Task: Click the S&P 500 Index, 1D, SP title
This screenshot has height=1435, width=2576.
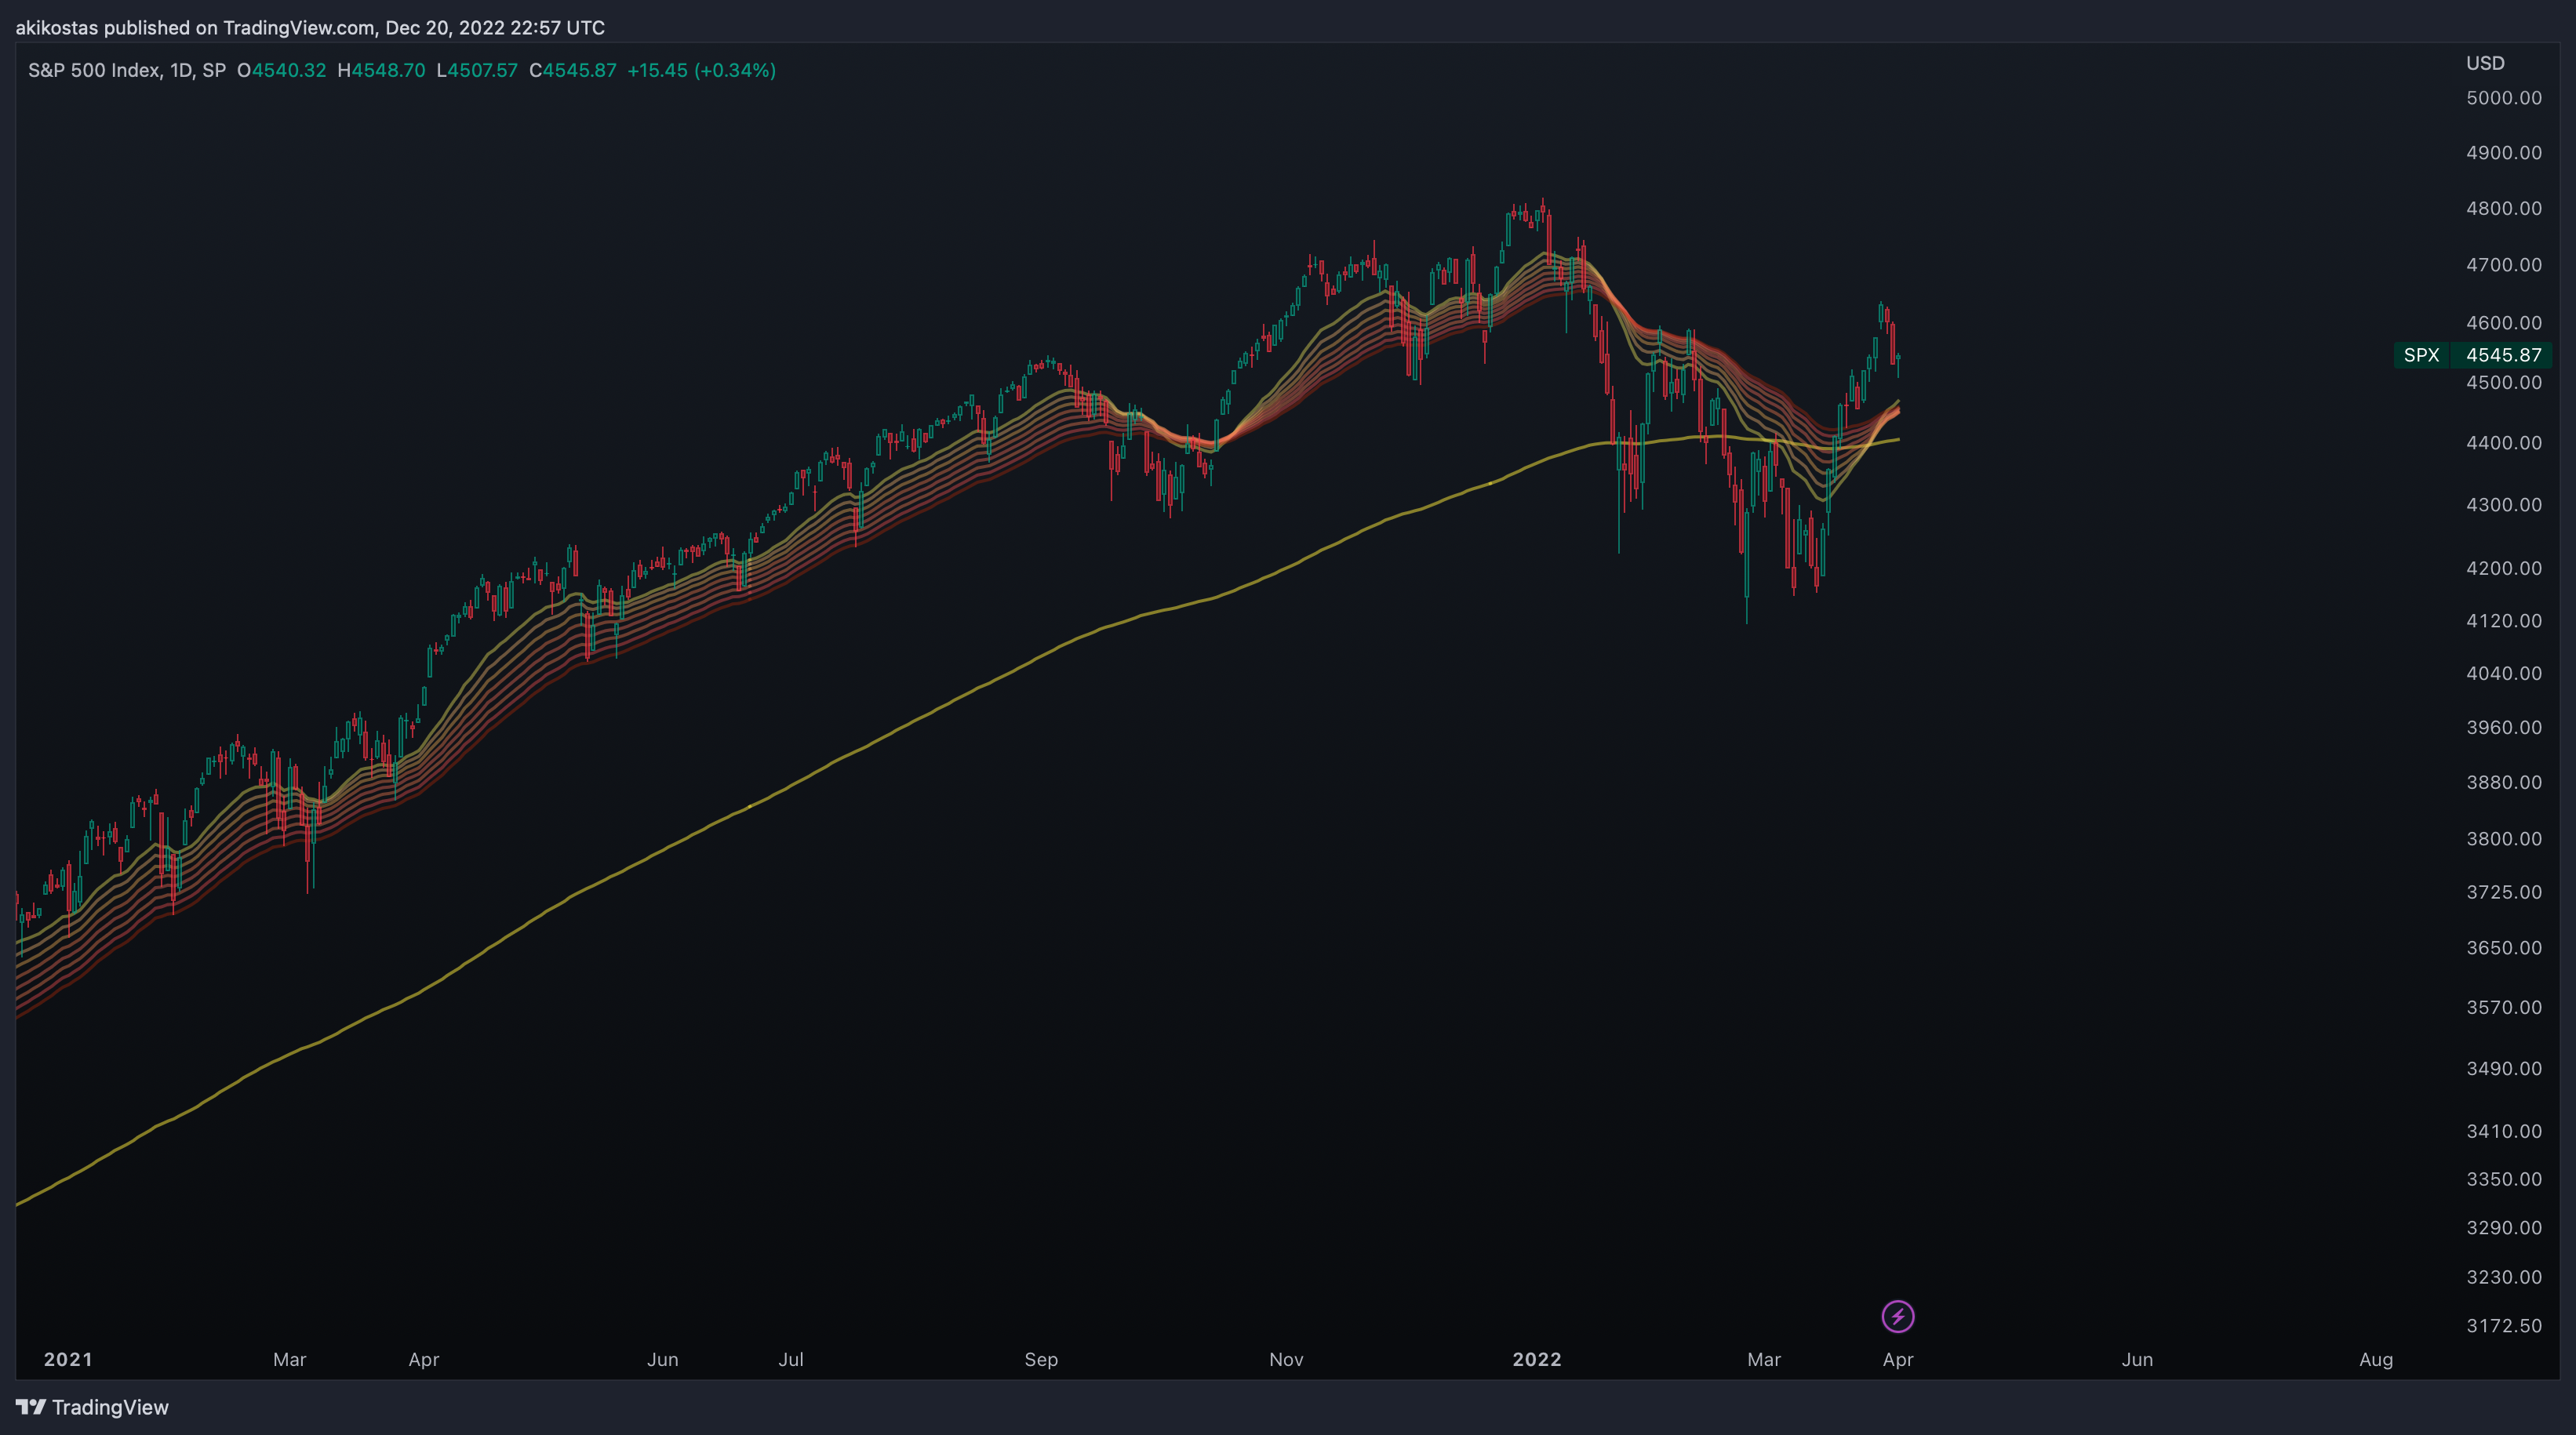Action: tap(127, 70)
